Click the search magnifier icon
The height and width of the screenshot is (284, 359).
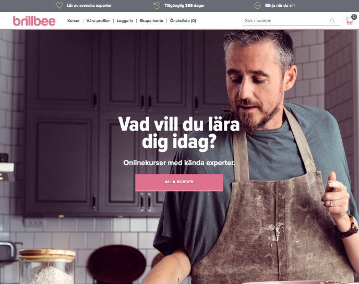point(332,20)
